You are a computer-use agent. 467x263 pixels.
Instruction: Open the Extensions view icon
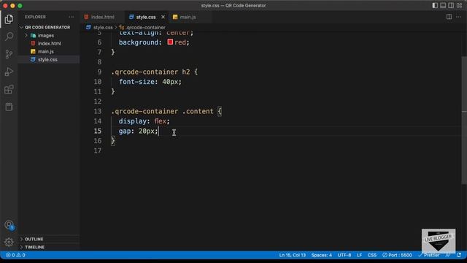click(x=9, y=89)
